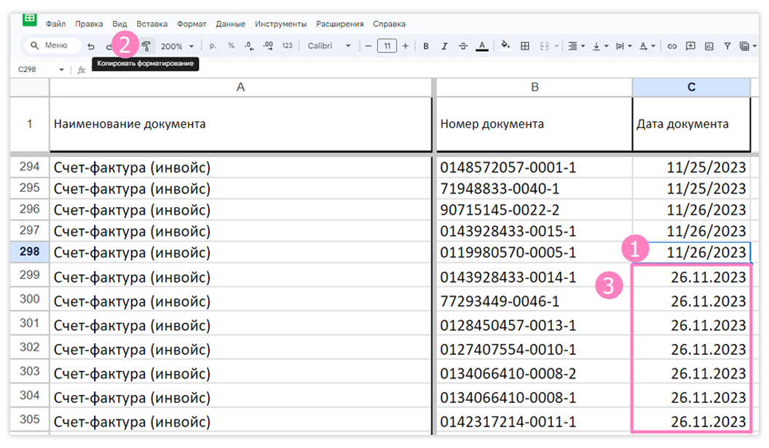Screen dimensions: 769x448
Task: Open the Данные menu
Action: point(231,23)
